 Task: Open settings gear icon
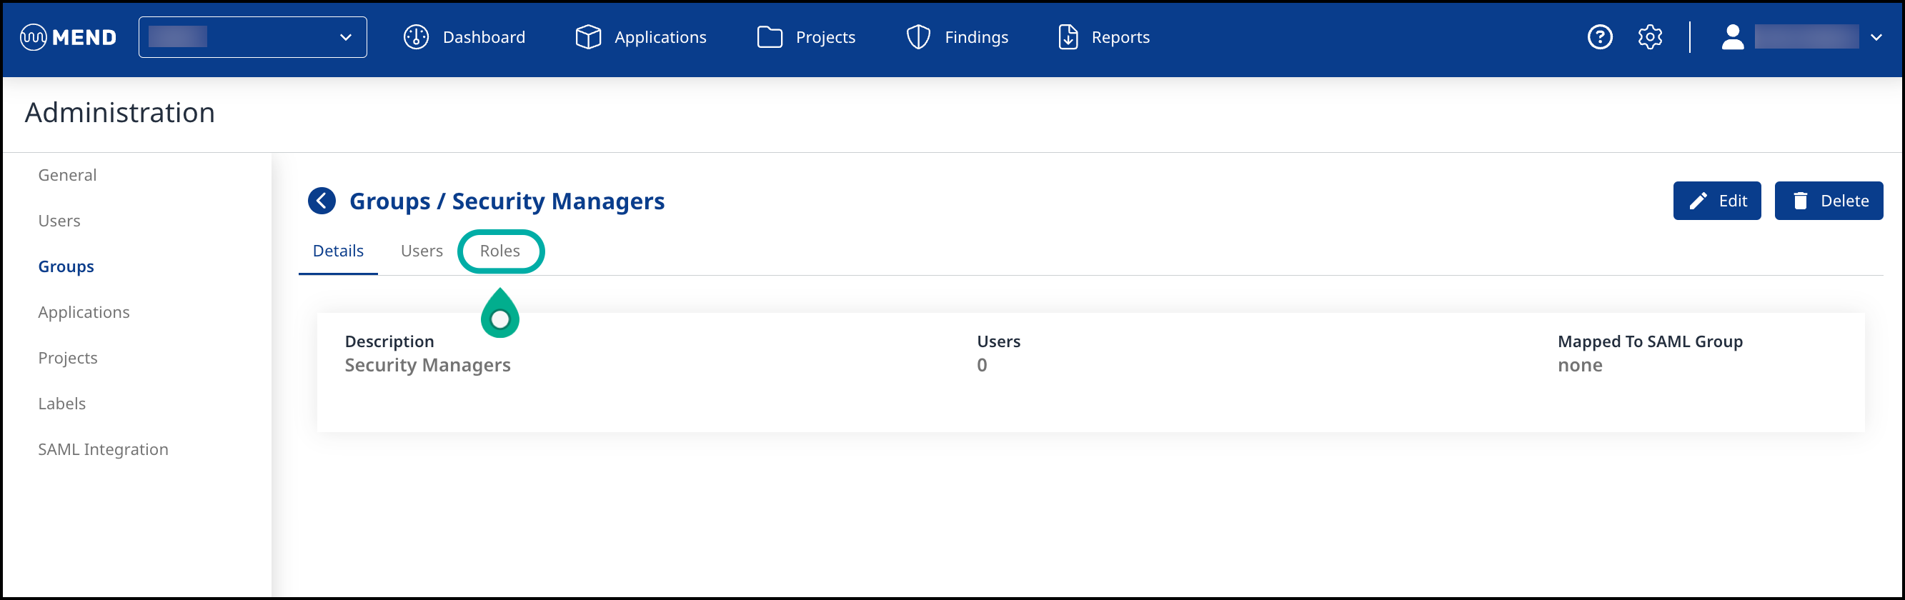click(x=1650, y=37)
